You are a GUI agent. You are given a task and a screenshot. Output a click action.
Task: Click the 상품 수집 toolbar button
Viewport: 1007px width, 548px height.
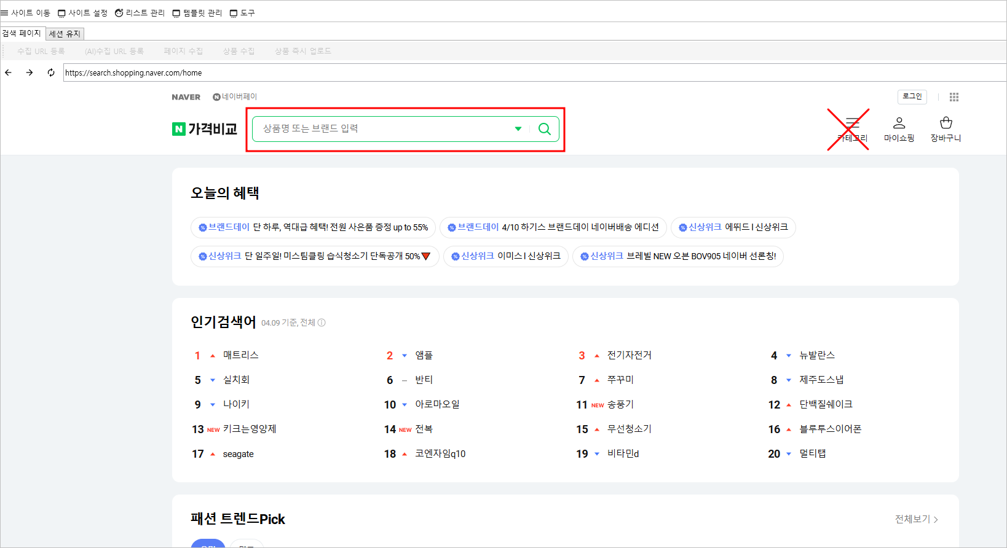tap(239, 51)
